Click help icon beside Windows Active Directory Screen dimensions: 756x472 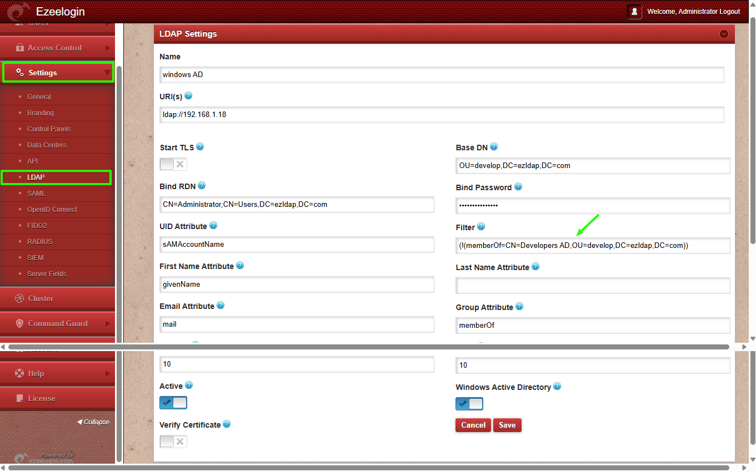557,387
